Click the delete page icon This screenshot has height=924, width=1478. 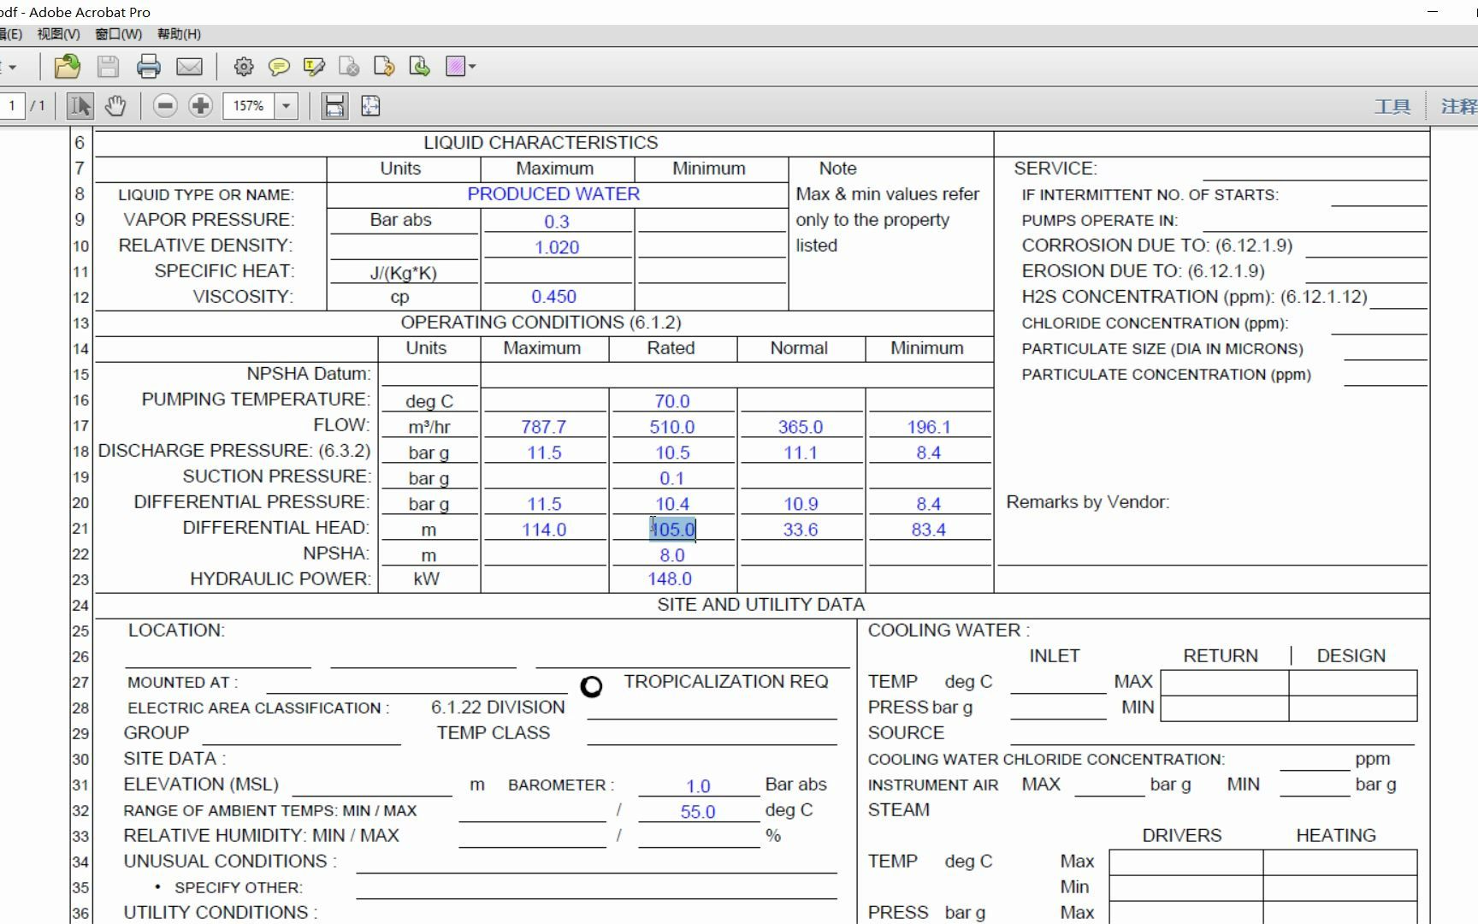349,67
